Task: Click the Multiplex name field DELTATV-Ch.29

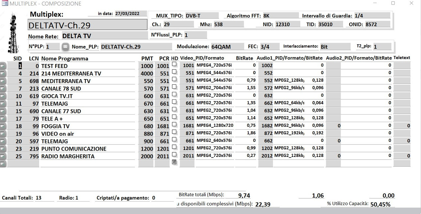Action: click(x=87, y=25)
